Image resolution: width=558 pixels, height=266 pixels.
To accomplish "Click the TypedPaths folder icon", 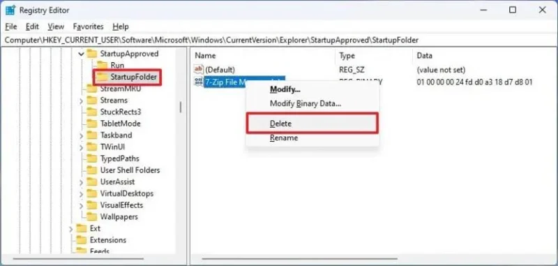I will tap(92, 158).
